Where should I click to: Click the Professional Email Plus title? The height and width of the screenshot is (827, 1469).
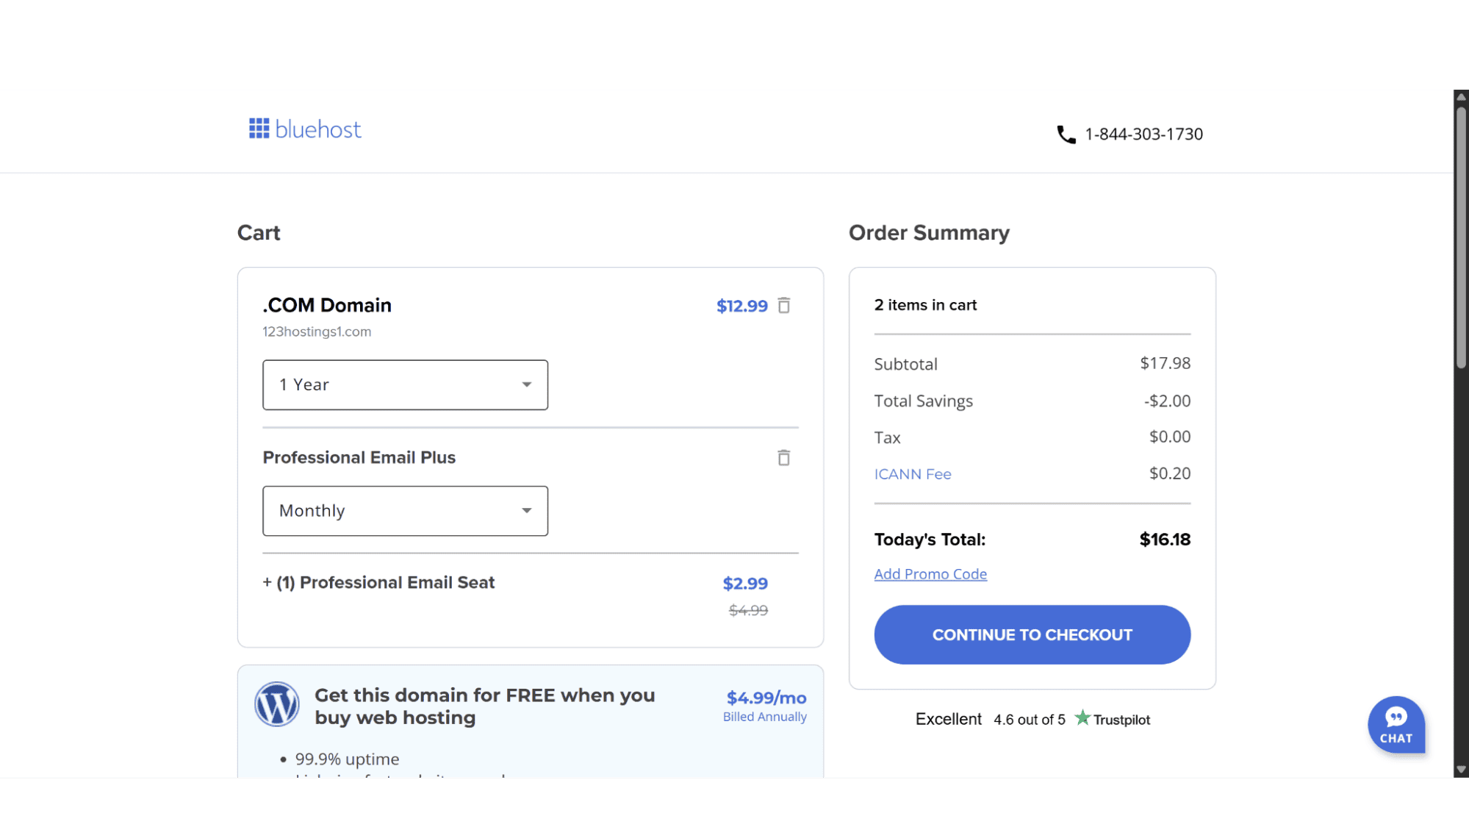(359, 457)
